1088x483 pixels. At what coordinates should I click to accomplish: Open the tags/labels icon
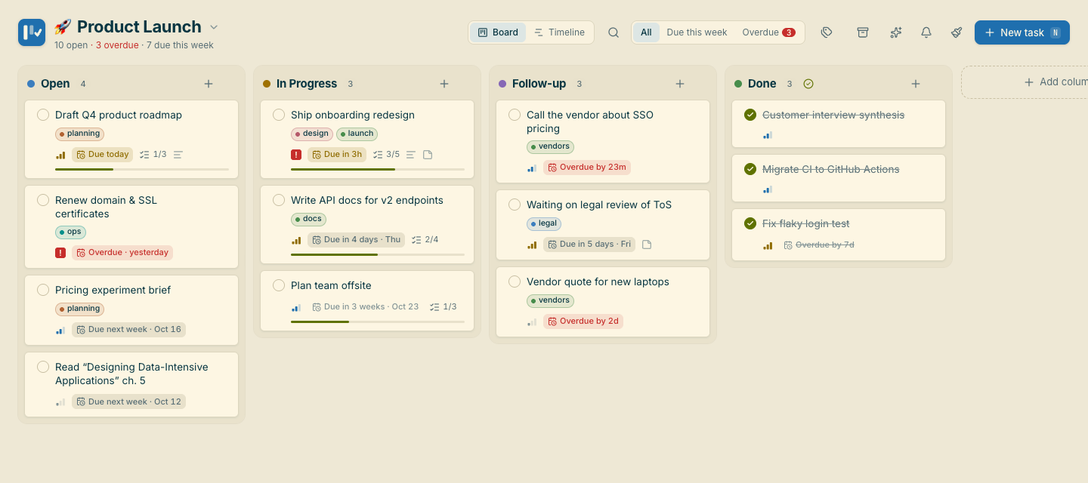coord(827,32)
